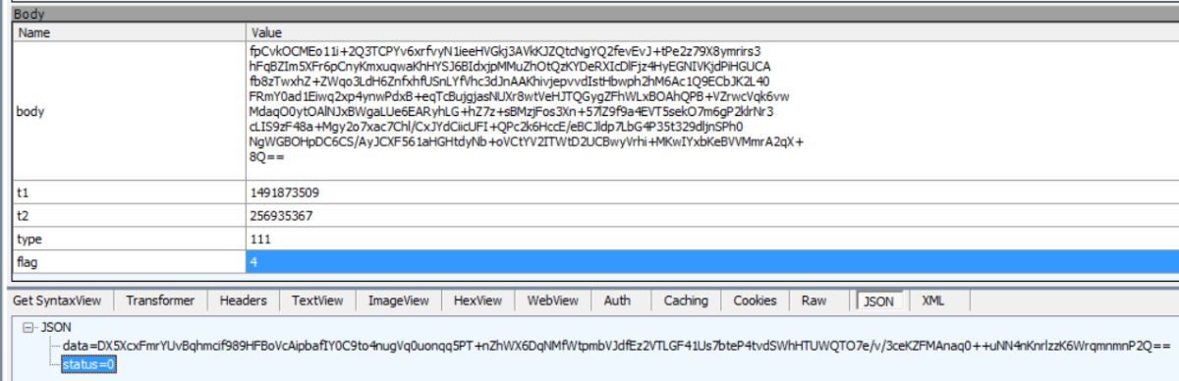This screenshot has height=381, width=1179.
Task: Select the t1 name cell
Action: [129, 192]
